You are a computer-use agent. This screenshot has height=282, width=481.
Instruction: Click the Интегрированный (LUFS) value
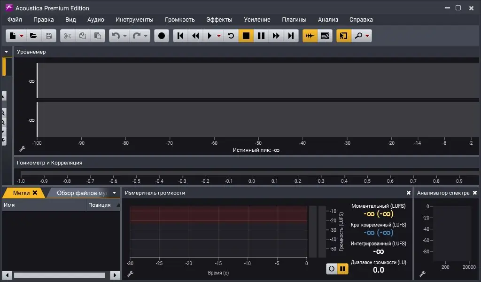point(379,251)
